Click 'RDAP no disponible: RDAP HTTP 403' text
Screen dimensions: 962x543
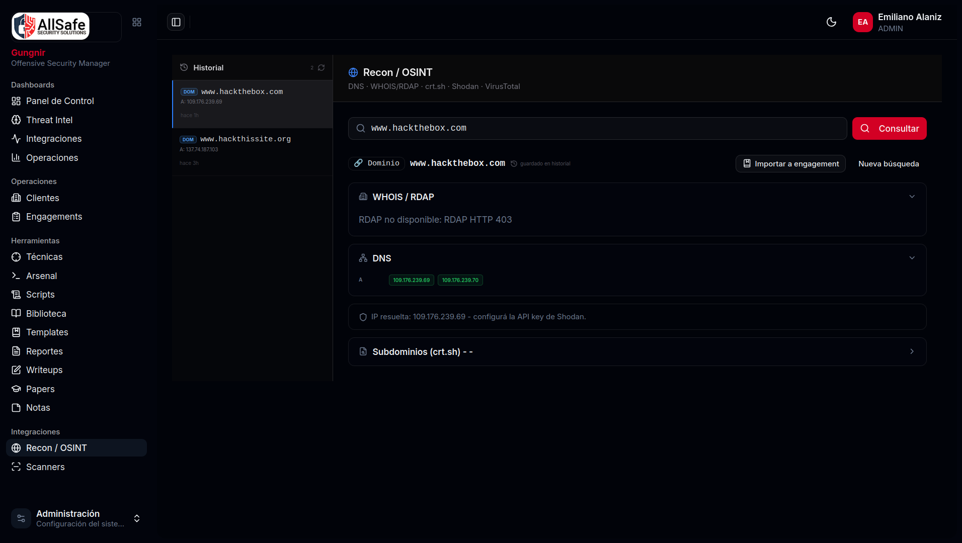click(x=435, y=220)
